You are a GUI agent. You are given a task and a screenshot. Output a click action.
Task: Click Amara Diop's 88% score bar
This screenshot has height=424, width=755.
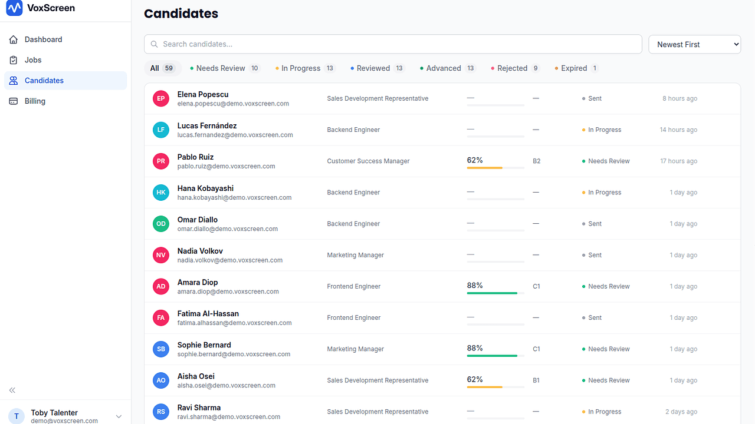(x=495, y=293)
